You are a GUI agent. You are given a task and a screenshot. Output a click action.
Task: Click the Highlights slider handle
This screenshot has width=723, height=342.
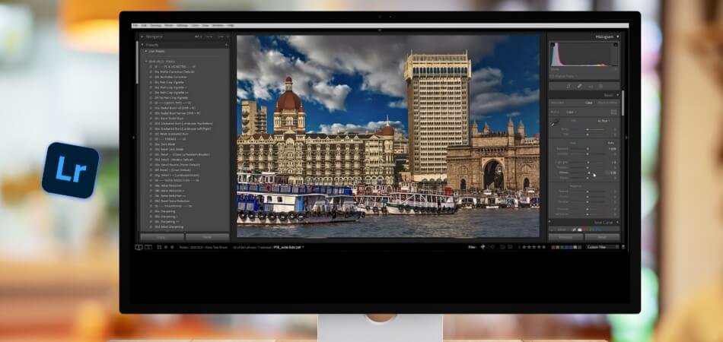click(588, 163)
